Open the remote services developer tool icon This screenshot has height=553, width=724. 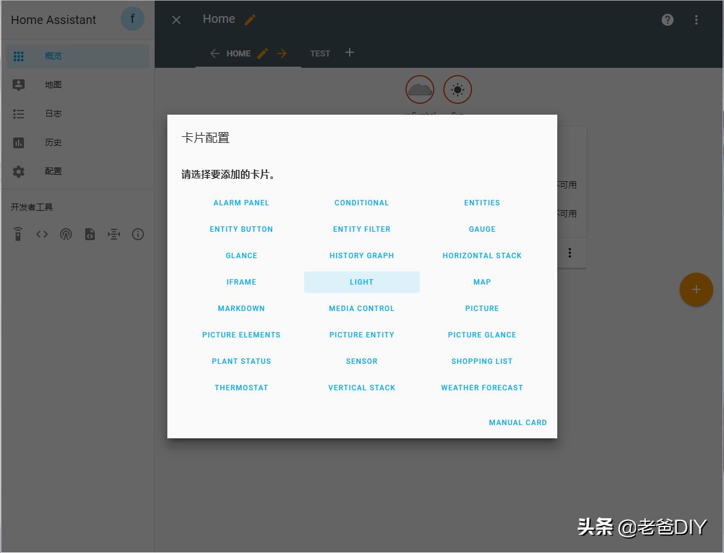18,234
